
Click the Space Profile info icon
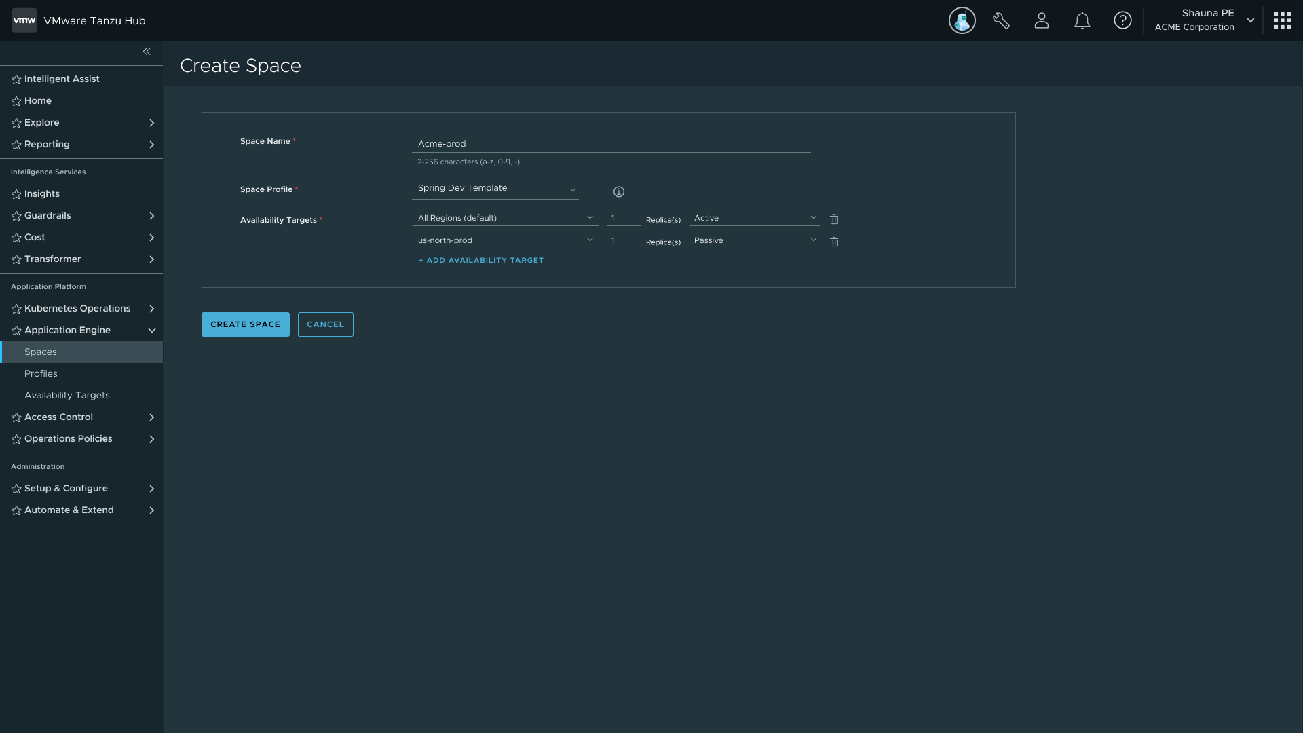pos(618,191)
